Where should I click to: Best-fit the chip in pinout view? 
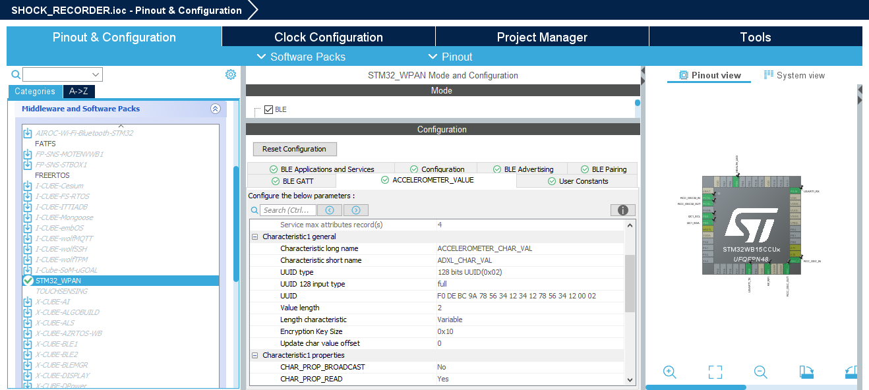point(715,372)
